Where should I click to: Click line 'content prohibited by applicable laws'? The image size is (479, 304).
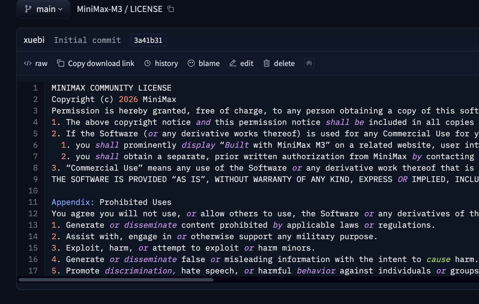coord(243,225)
